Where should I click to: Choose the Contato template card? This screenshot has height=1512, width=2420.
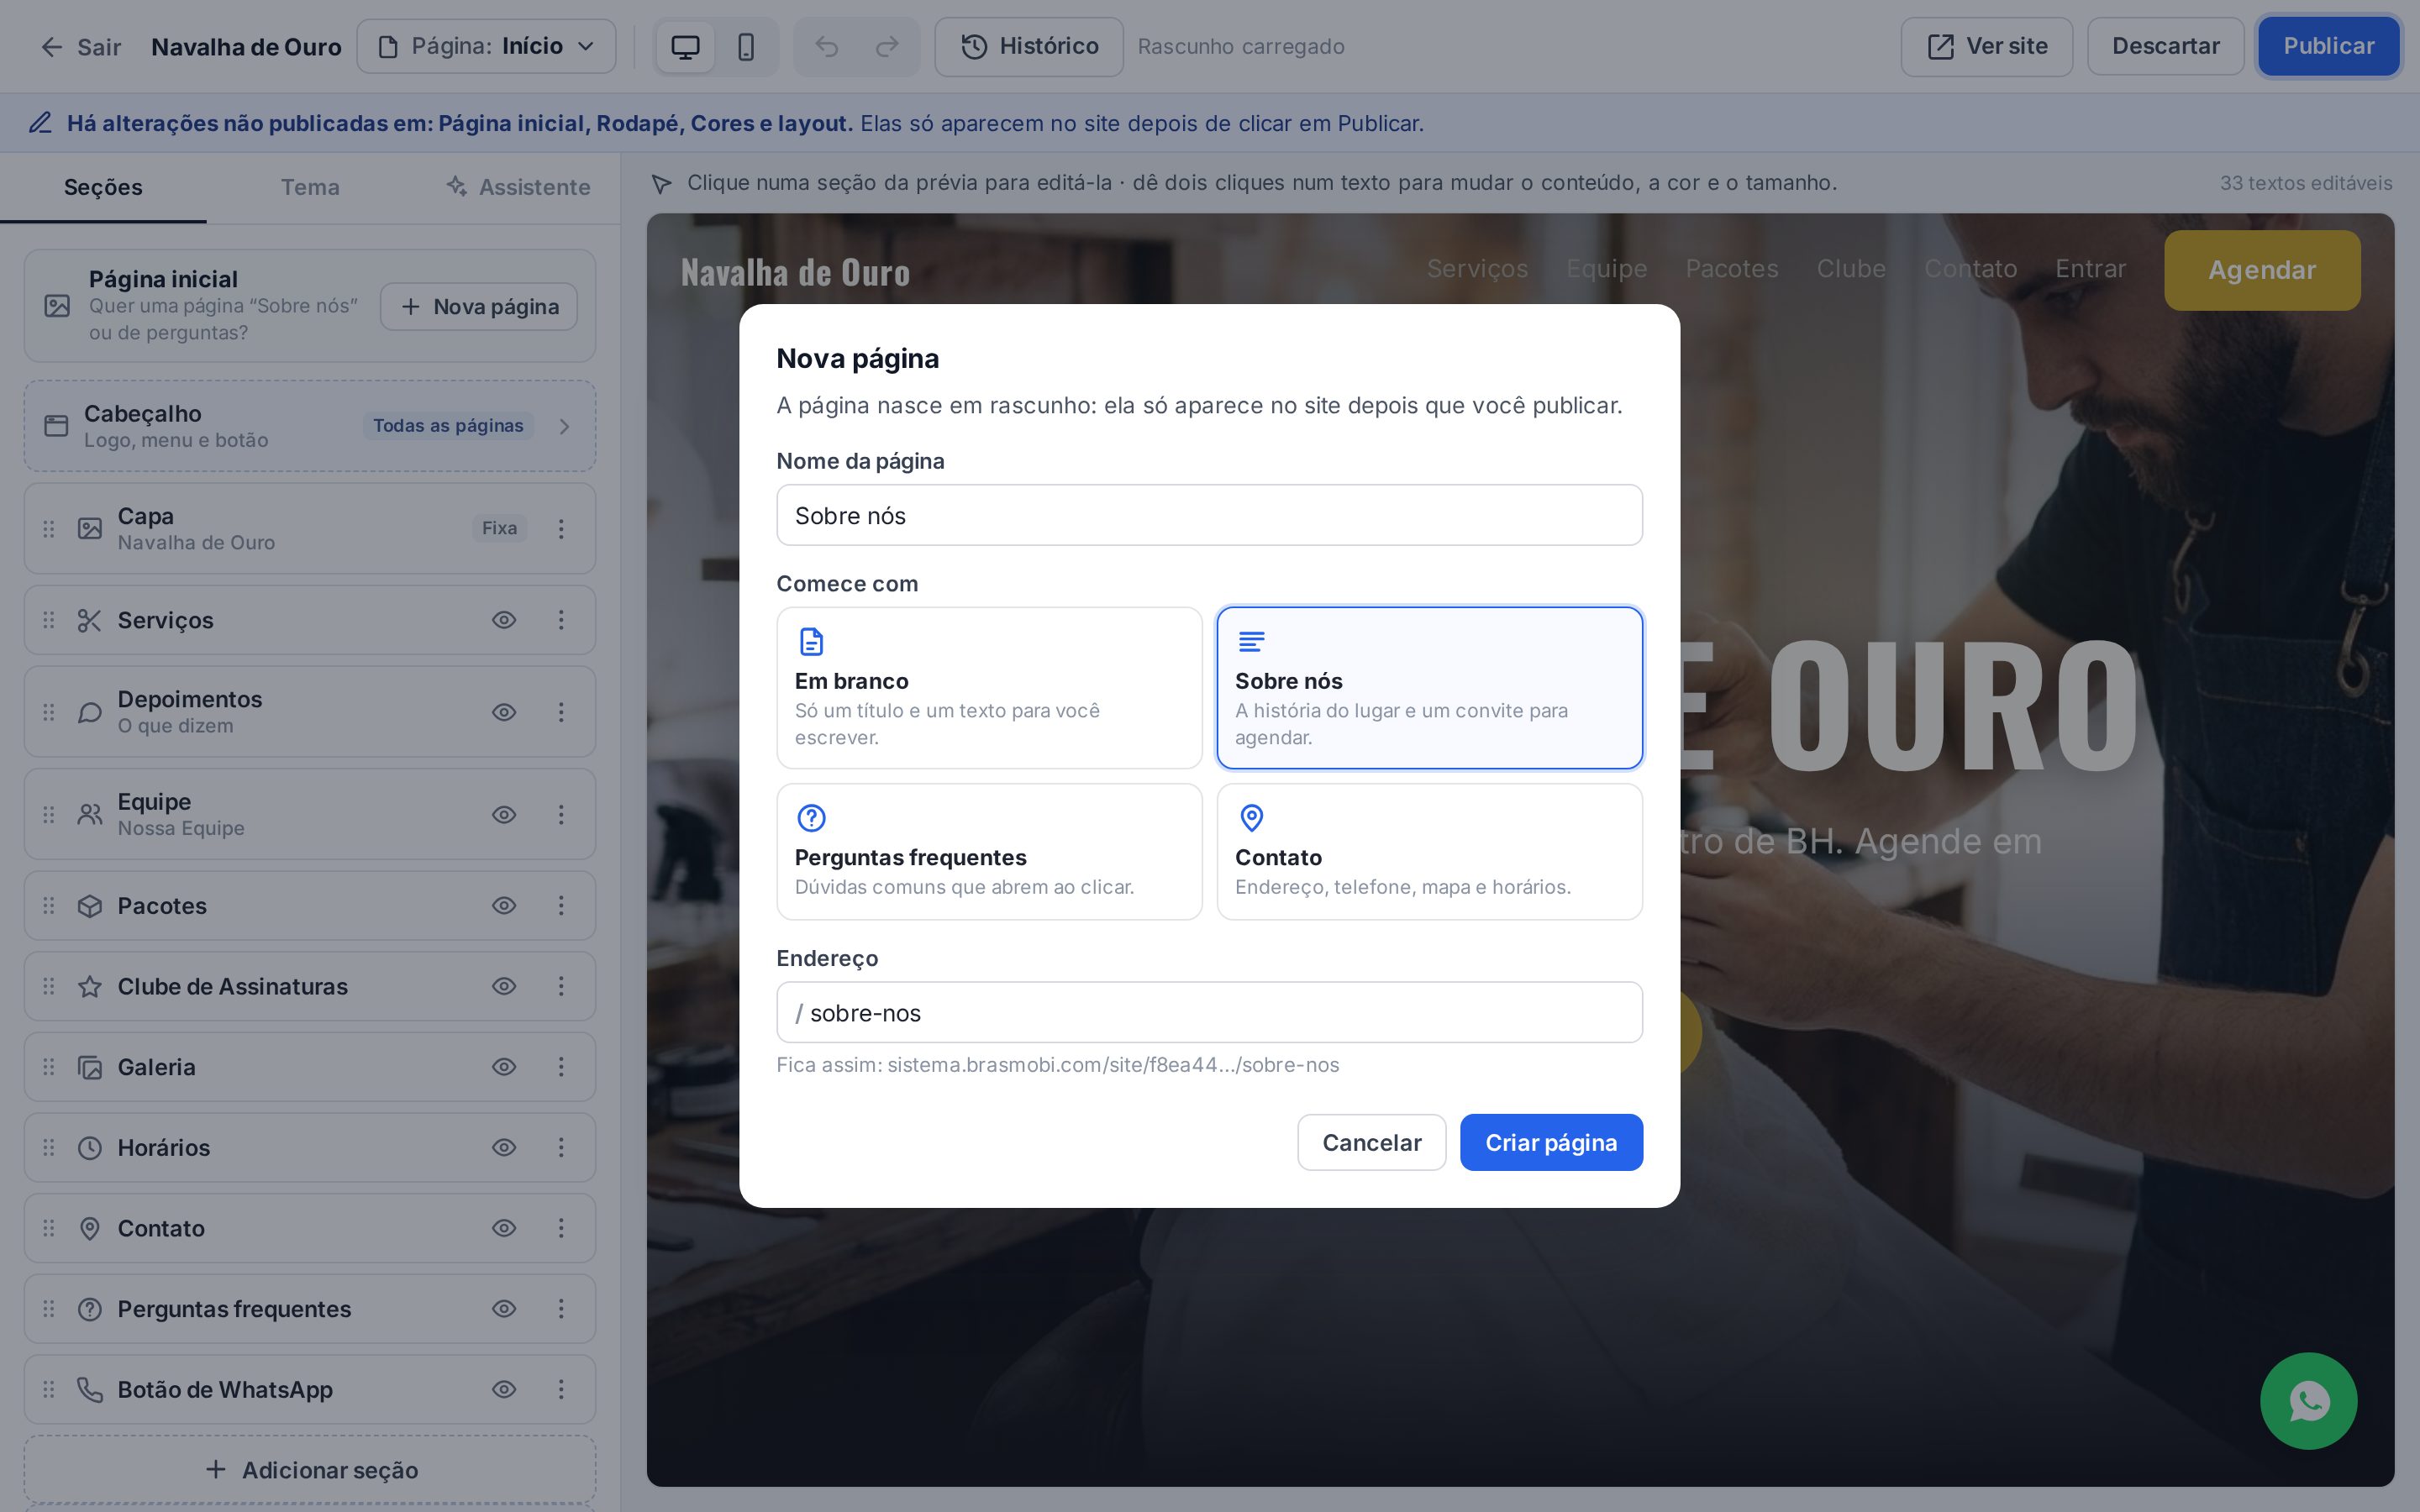(1429, 851)
